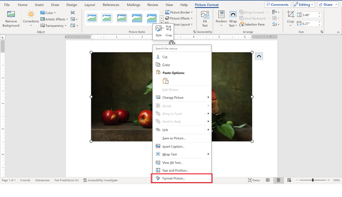Open the Insert ribbon tab
This screenshot has height=197, width=342.
pos(39,5)
